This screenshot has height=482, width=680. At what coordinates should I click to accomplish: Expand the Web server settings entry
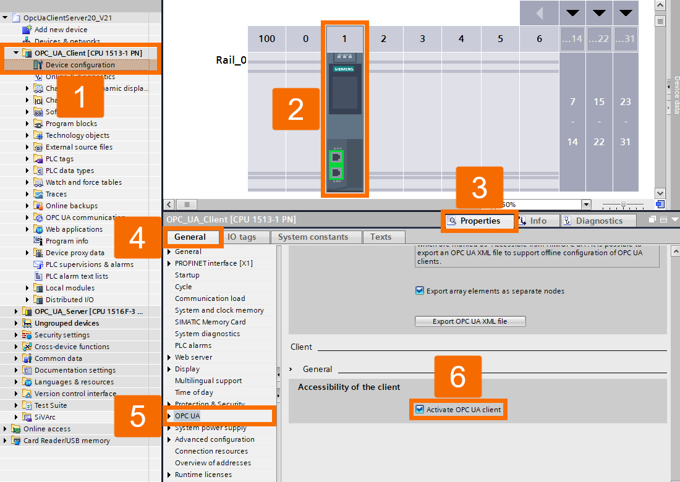[169, 357]
